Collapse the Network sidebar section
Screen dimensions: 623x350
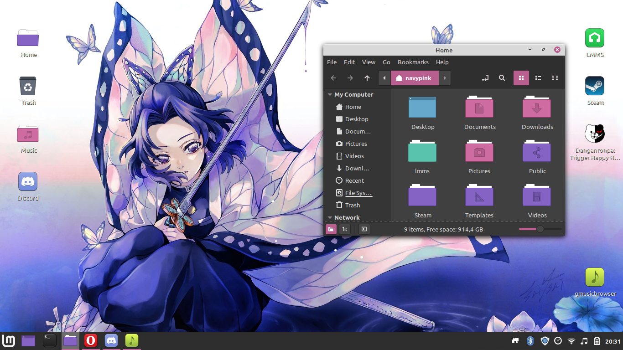[330, 217]
